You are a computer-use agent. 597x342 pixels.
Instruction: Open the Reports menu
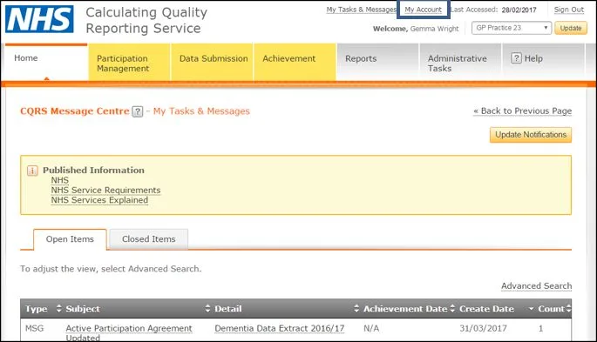point(377,63)
